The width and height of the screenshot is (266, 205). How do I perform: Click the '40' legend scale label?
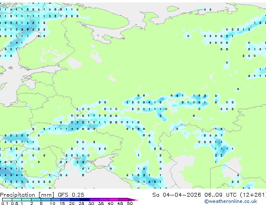(110, 203)
